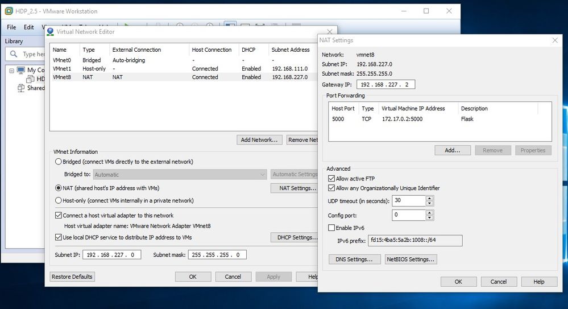Select the Bridged network radio button
The image size is (568, 309).
59,162
